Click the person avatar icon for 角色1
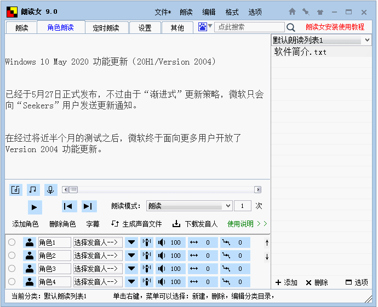Screen dimensions: 378x307 pyautogui.click(x=30, y=242)
